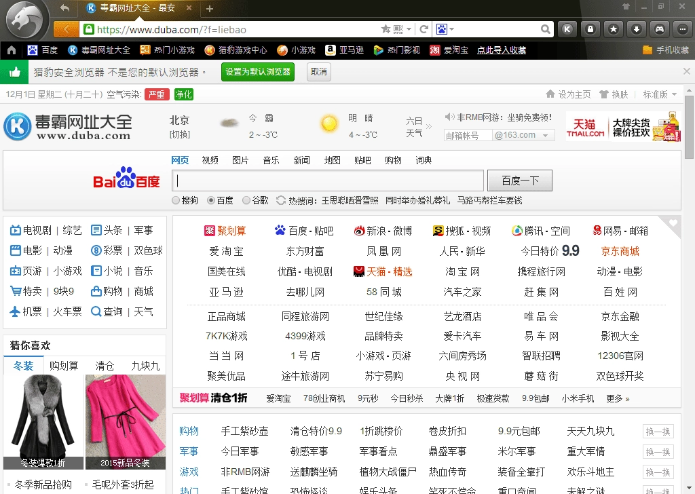Image resolution: width=695 pixels, height=494 pixels.
Task: Open the 亚马逊 bookmark
Action: coord(344,50)
